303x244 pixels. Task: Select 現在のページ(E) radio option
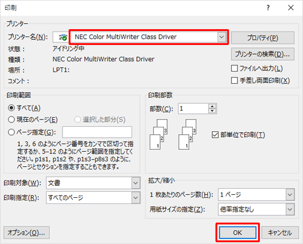(x=12, y=120)
